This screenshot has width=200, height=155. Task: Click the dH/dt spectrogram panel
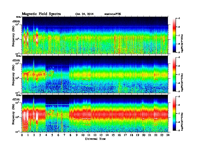(95, 35)
